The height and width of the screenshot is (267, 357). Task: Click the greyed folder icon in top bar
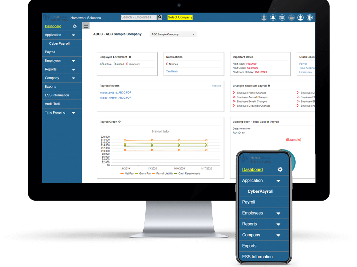(x=291, y=17)
